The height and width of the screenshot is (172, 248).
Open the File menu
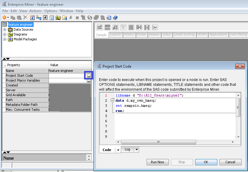coord(5,11)
